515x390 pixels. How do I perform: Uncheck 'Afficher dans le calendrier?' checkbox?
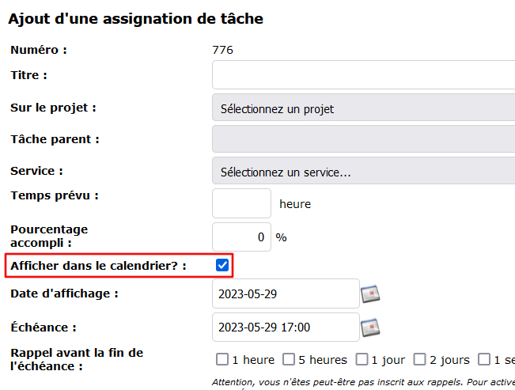pyautogui.click(x=222, y=266)
